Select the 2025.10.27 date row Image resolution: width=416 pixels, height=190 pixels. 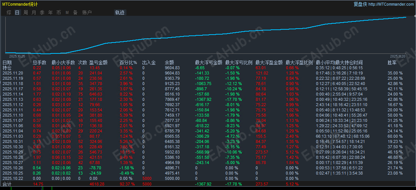(x=13, y=163)
